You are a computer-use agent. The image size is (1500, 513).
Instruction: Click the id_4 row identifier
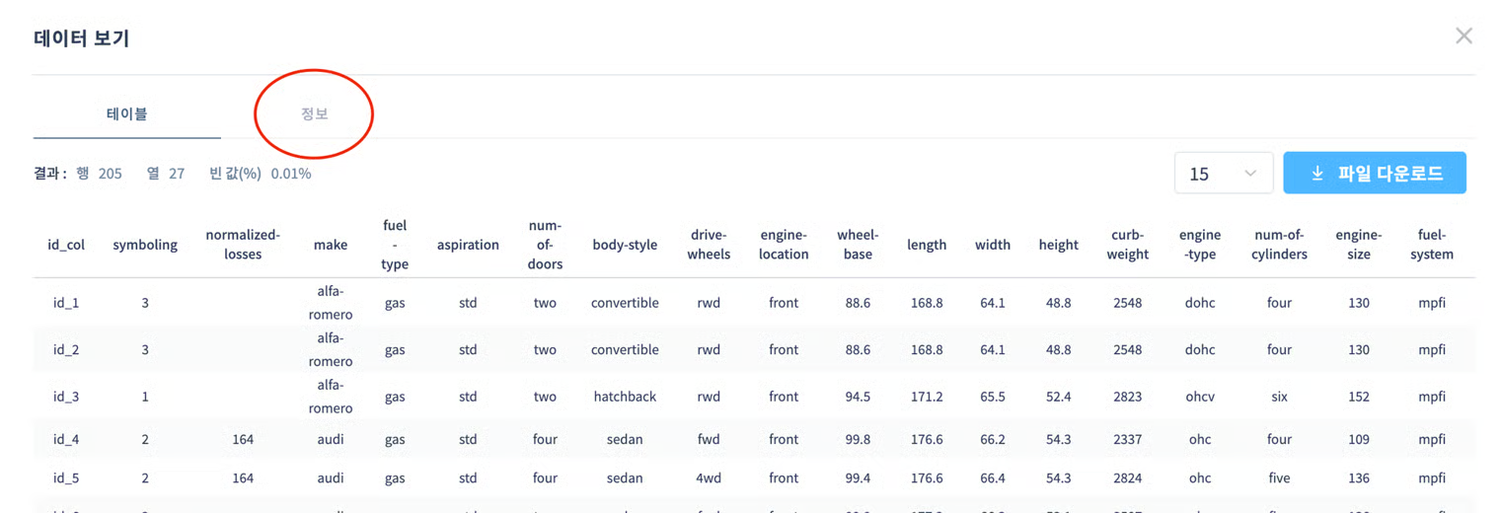click(x=66, y=440)
